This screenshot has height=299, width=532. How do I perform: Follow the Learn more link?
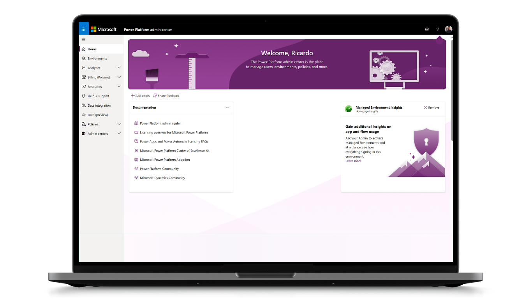[353, 161]
